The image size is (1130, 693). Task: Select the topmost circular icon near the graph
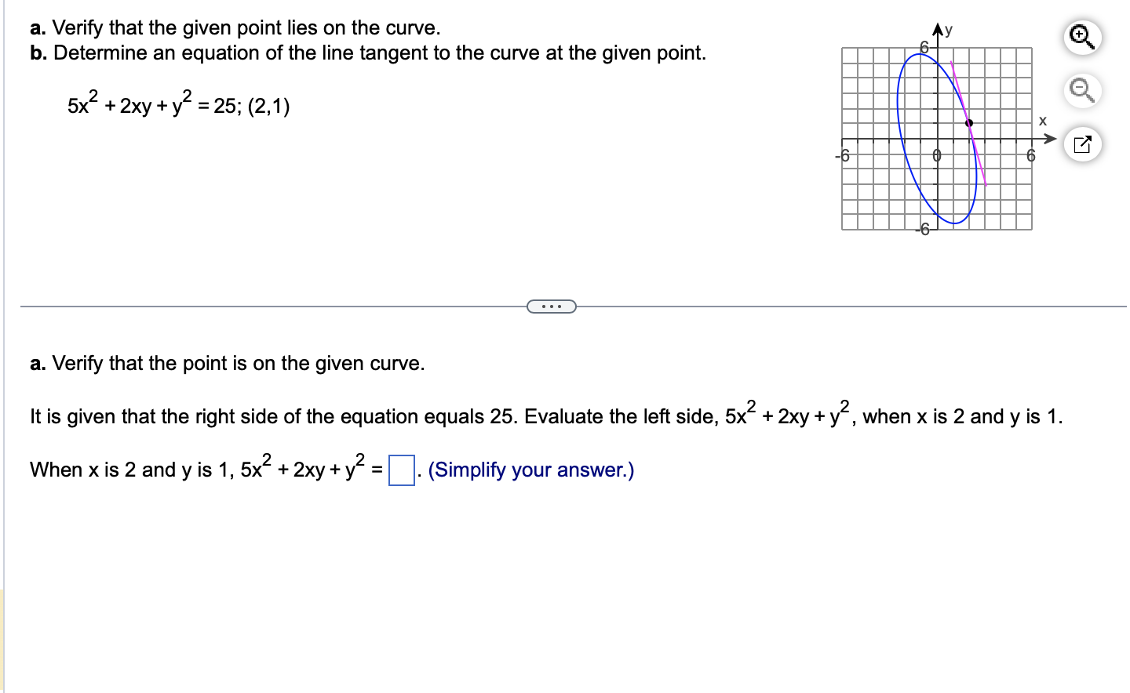click(x=1081, y=36)
